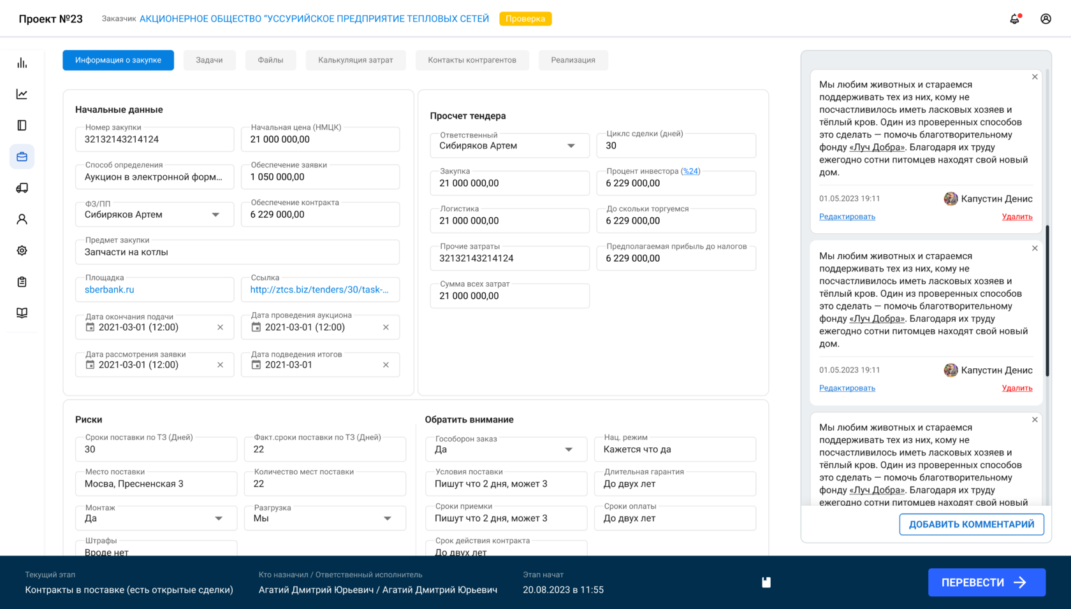Open the Контакты контрагентов tab
1071x609 pixels.
point(472,60)
